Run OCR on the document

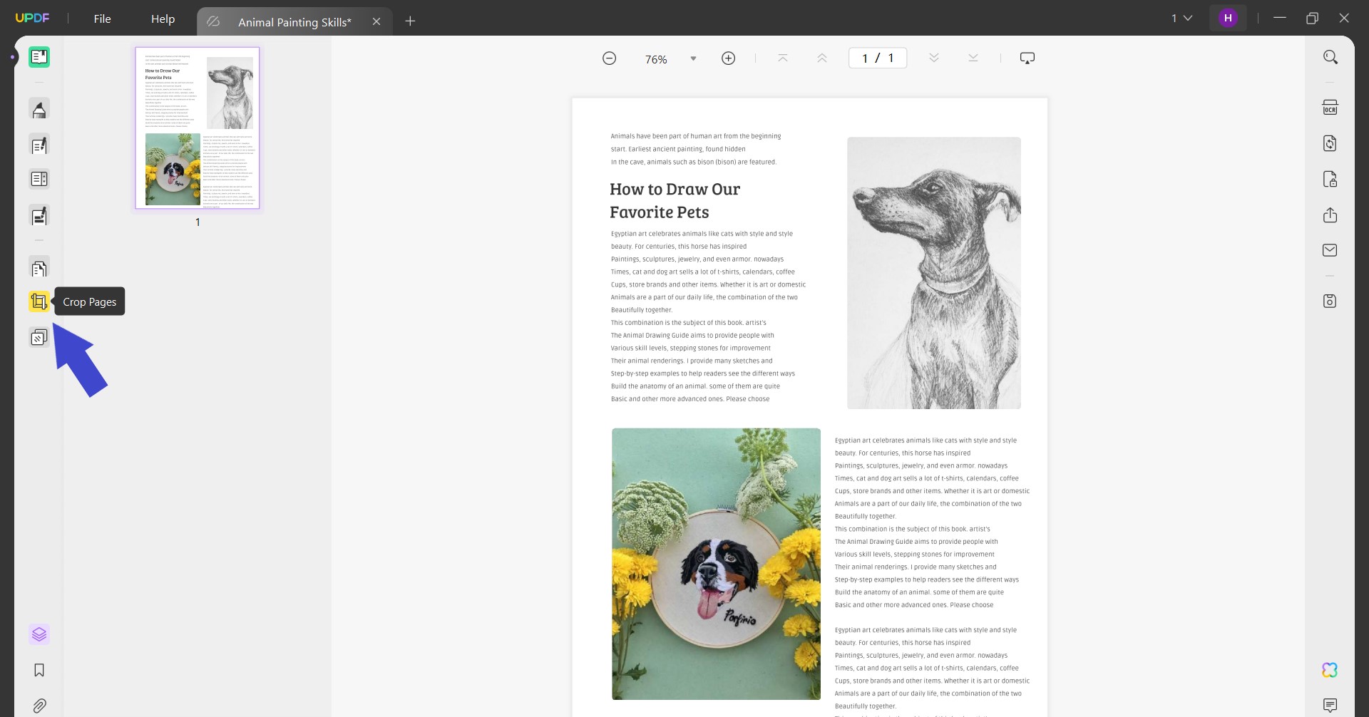tap(1330, 107)
